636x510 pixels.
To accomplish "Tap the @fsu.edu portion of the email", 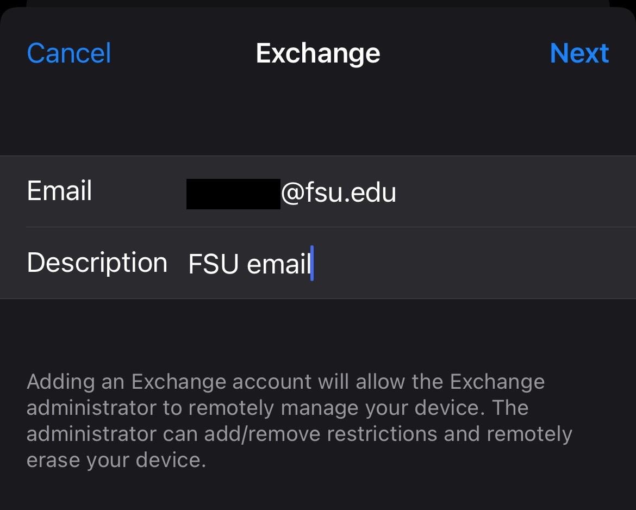I will click(339, 191).
